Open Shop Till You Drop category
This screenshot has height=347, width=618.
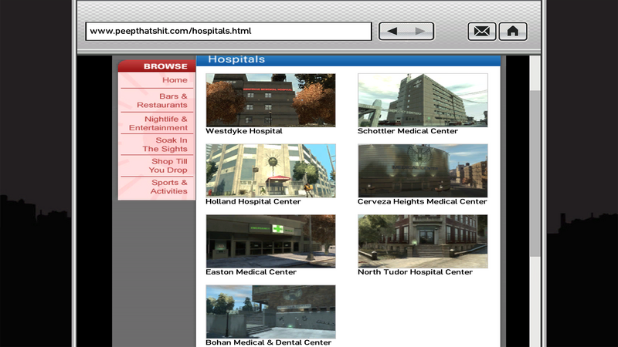tap(168, 166)
